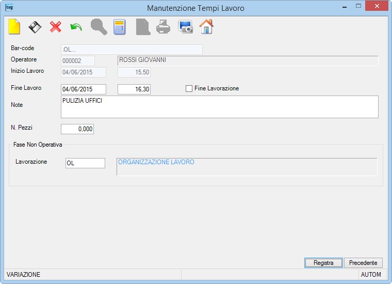This screenshot has width=392, height=284.
Task: Click the Bar-code input field
Action: coord(132,50)
